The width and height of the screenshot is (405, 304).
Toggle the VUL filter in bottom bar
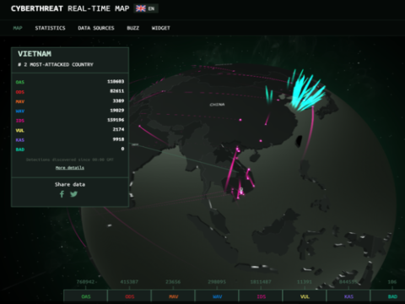(305, 296)
